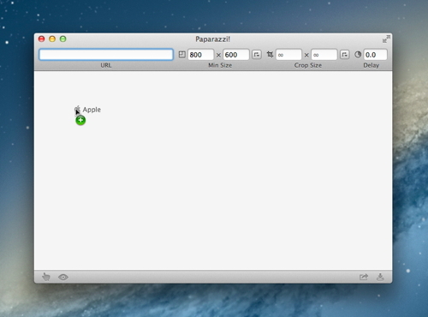Click the Min Size window icon
This screenshot has width=428, height=317.
click(x=181, y=55)
